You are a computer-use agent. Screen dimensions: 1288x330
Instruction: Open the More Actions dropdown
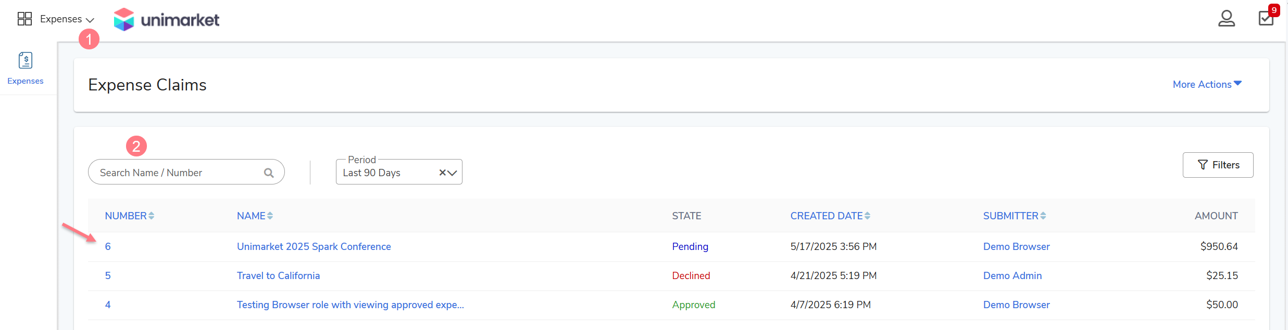[1207, 84]
